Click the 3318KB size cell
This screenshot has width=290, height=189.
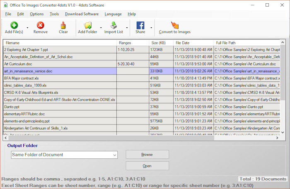coord(161,71)
